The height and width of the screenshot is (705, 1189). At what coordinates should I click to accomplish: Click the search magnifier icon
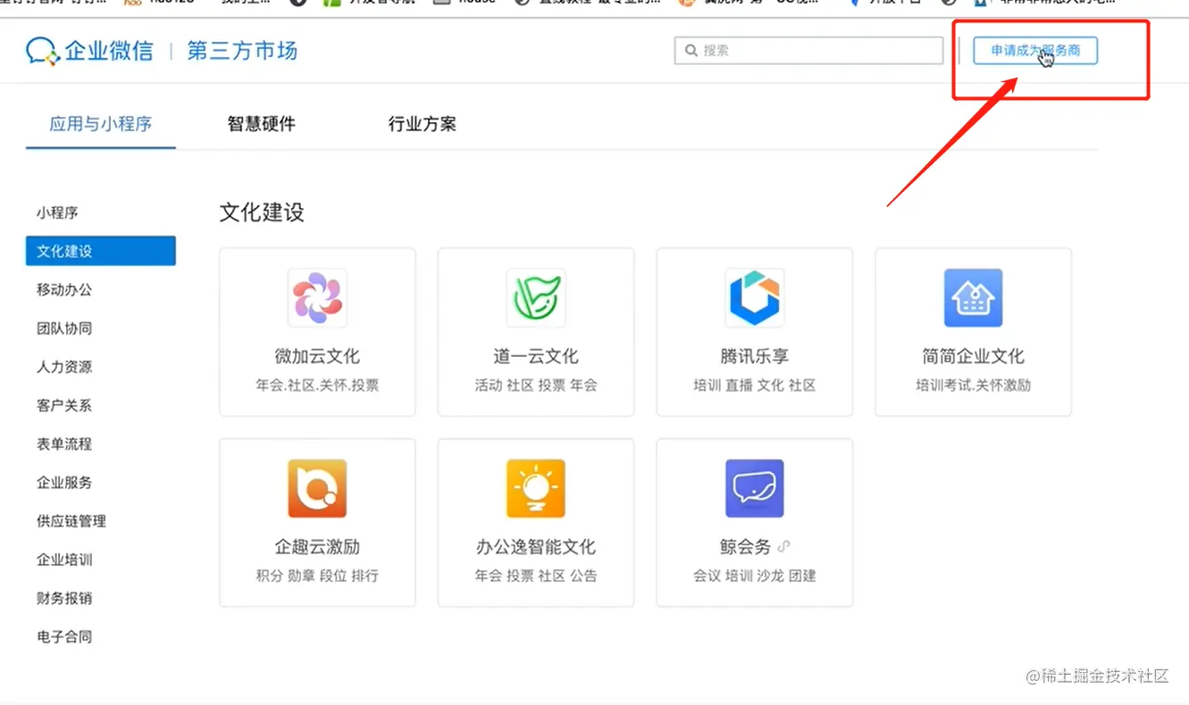691,51
